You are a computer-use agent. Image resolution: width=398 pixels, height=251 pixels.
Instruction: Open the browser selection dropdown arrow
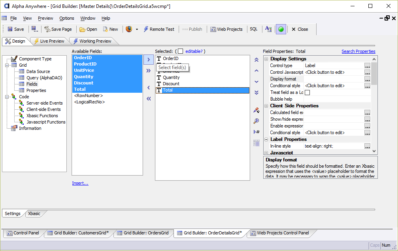137,30
